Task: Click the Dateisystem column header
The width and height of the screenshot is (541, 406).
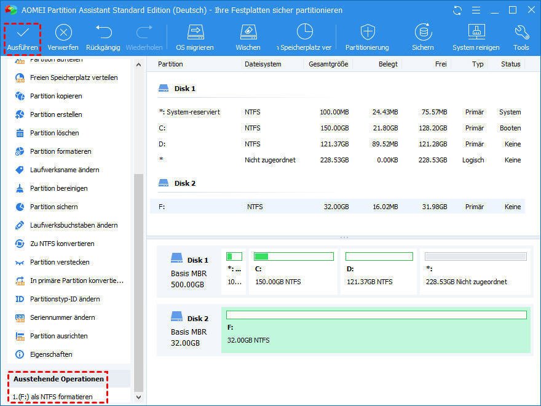Action: pyautogui.click(x=263, y=64)
